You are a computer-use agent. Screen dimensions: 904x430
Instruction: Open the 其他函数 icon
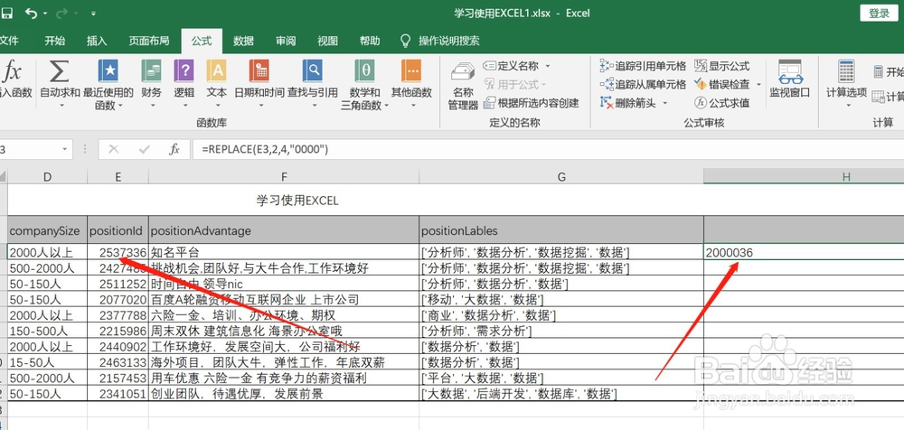[411, 72]
